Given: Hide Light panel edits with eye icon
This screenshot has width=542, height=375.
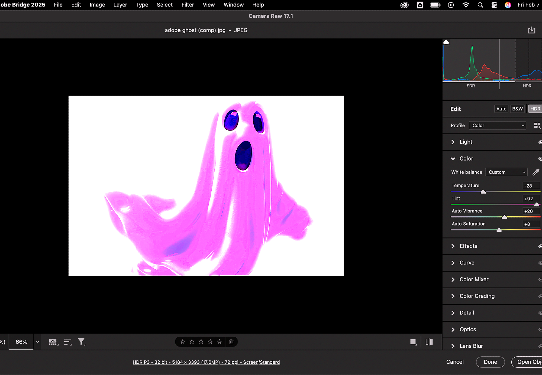Looking at the screenshot, I should [540, 142].
